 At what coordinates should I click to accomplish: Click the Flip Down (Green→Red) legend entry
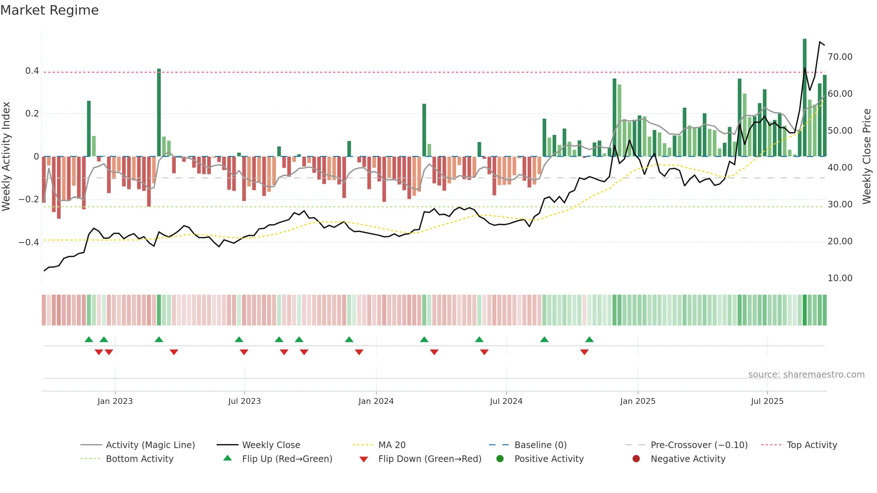coord(420,459)
